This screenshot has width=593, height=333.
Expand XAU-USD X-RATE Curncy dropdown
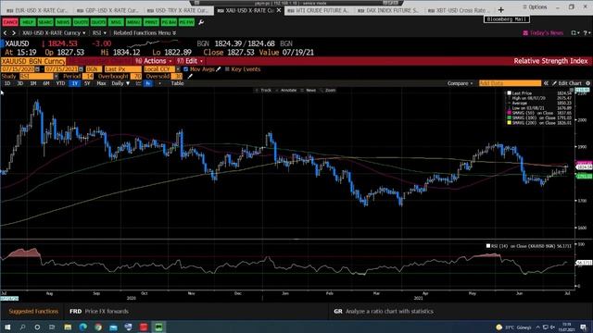(54, 33)
